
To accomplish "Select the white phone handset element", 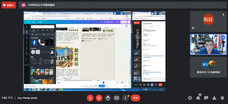I will [41, 43].
